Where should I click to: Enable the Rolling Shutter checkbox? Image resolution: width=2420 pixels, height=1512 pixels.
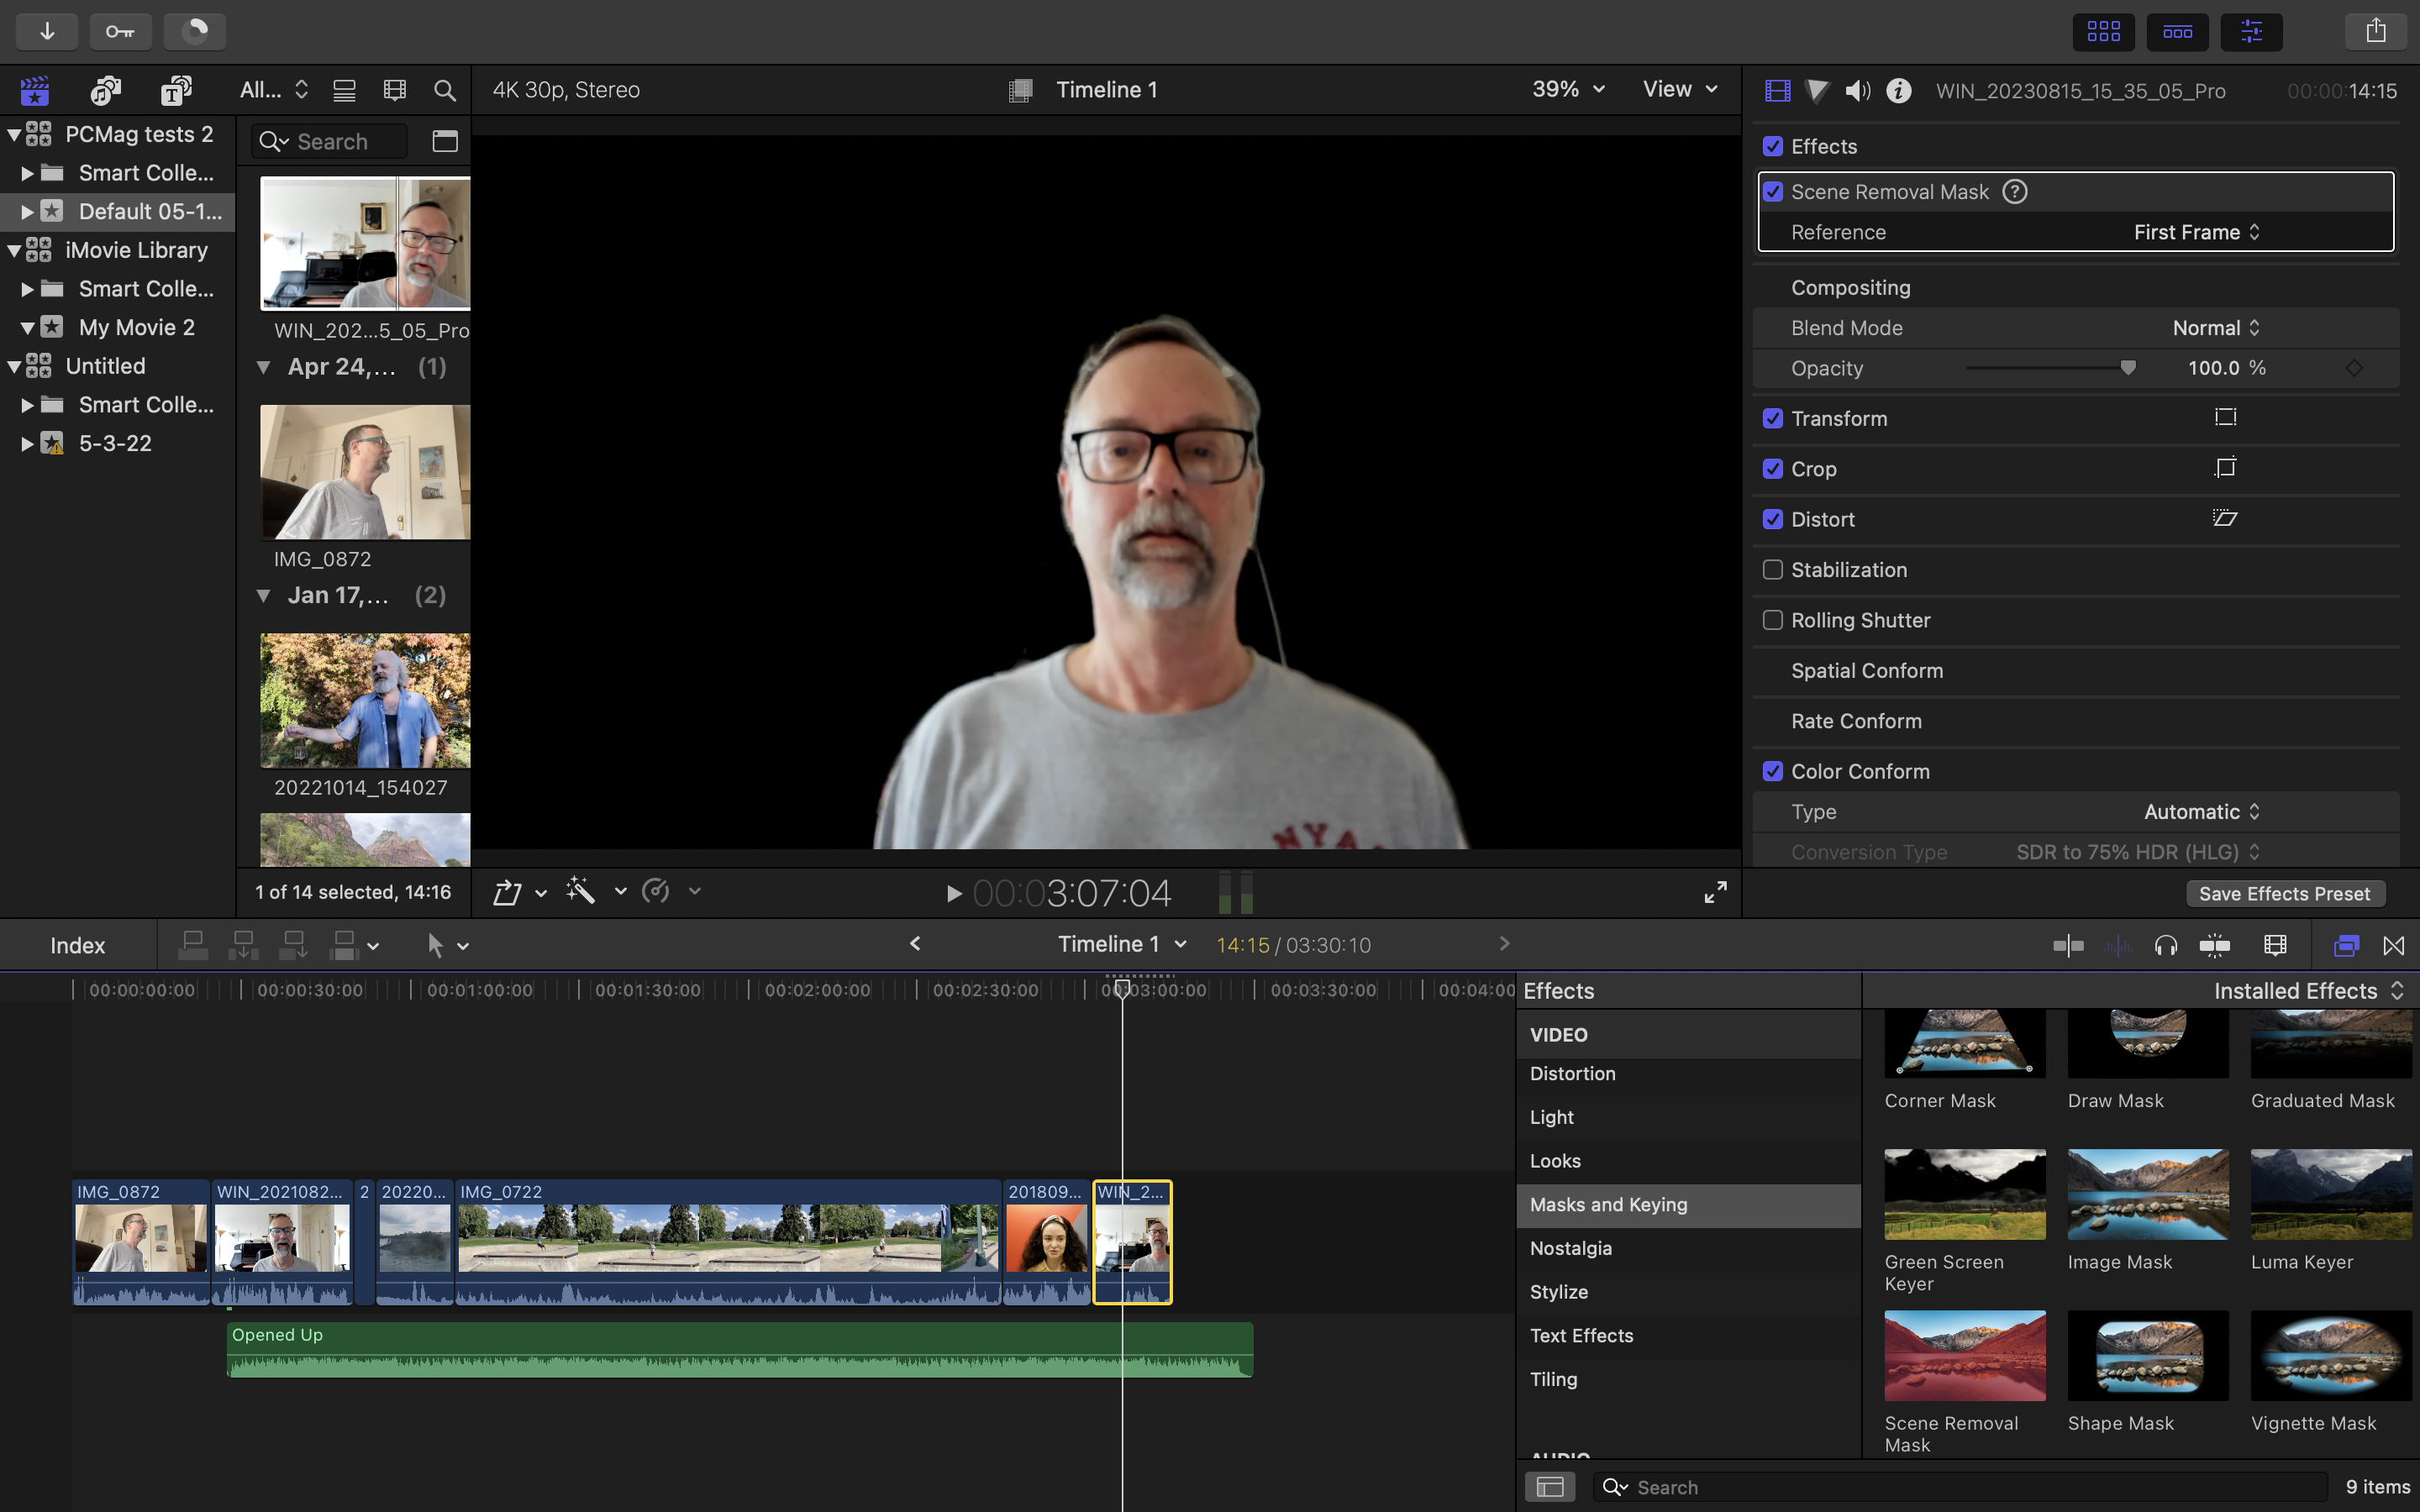pyautogui.click(x=1773, y=620)
